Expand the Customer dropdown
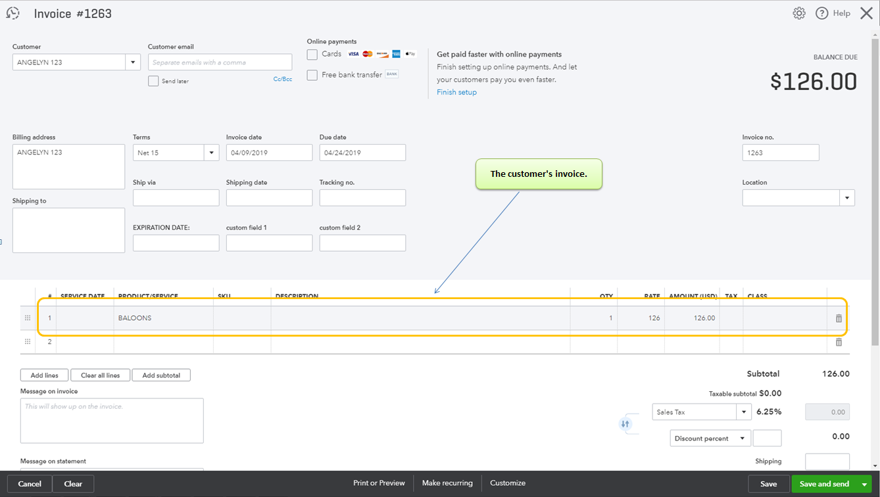880x497 pixels. [134, 62]
